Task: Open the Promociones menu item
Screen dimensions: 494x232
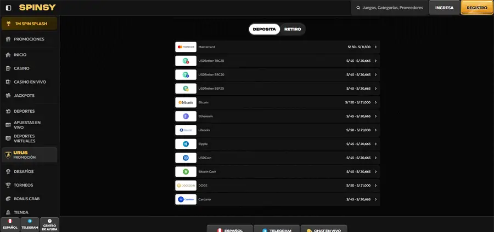Action: pyautogui.click(x=29, y=39)
